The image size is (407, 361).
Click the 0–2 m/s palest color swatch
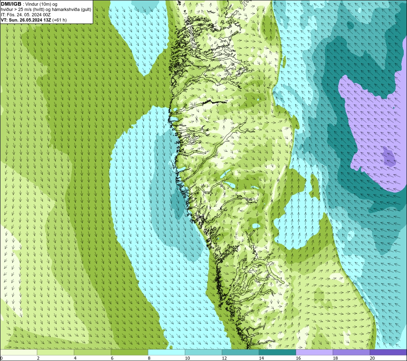tap(19, 352)
